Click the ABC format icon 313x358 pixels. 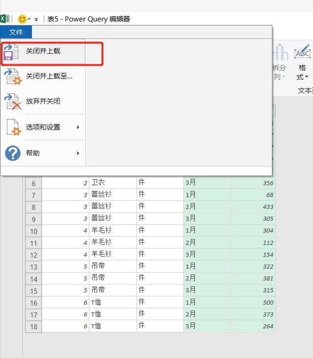pos(302,52)
